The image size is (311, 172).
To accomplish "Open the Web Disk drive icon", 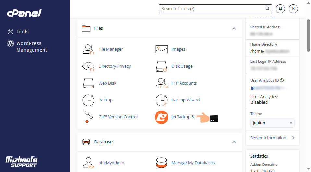I will click(x=88, y=83).
